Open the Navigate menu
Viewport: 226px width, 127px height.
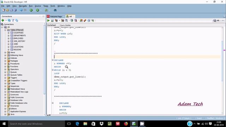(23, 6)
